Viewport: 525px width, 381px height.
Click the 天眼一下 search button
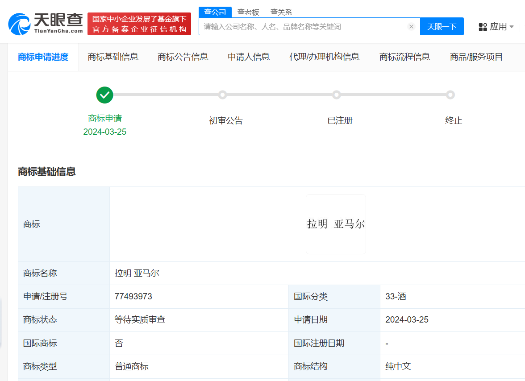[x=442, y=26]
